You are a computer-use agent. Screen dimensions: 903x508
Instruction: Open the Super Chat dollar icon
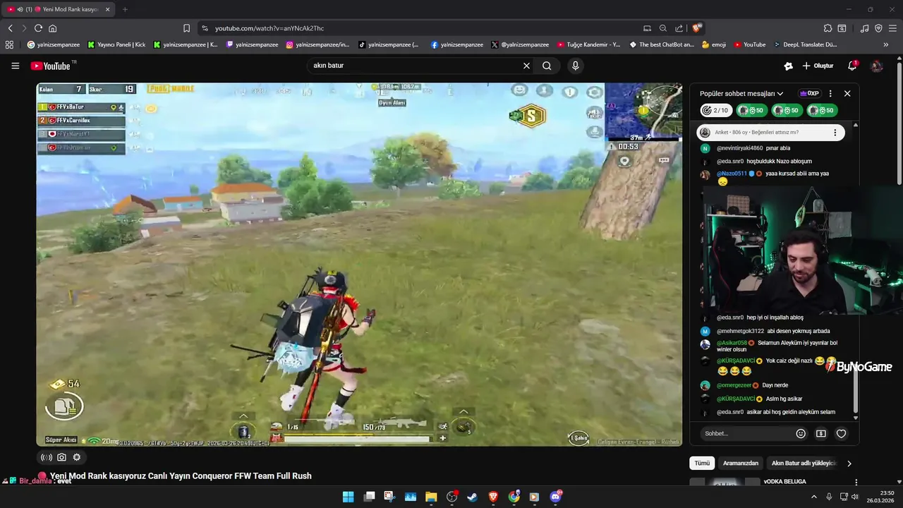[x=821, y=433]
